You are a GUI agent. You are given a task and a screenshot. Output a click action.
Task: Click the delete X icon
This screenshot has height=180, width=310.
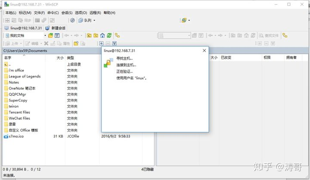point(46,43)
